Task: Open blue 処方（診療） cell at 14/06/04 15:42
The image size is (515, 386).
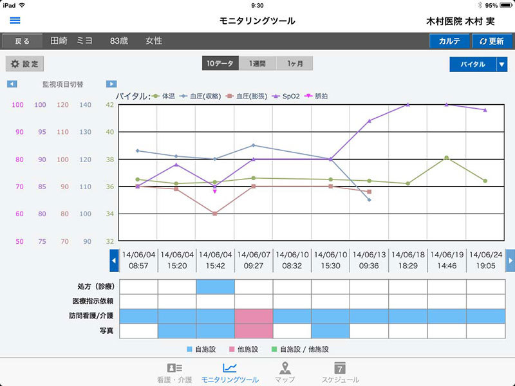Action: [216, 287]
